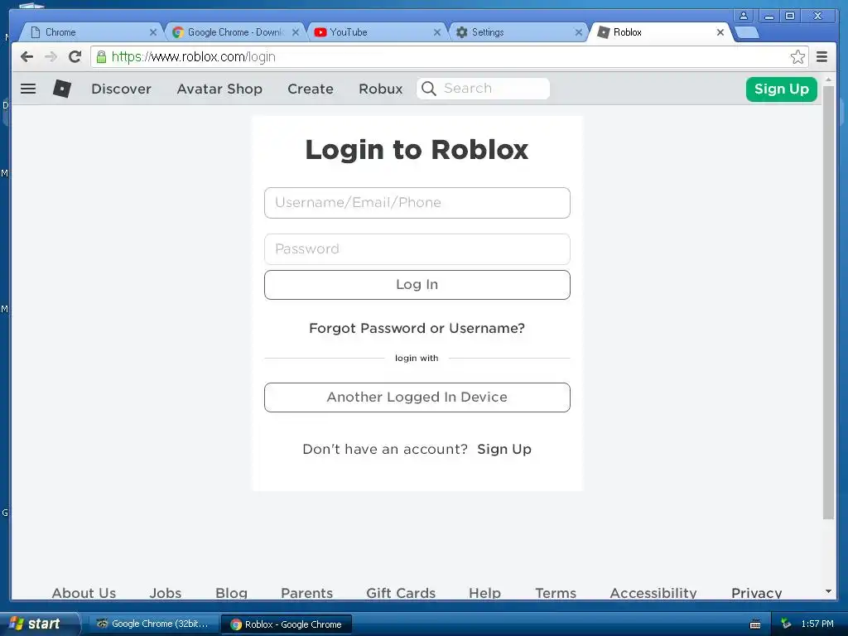Open Accessibility footer link
Viewport: 848px width, 636px height.
coord(653,593)
